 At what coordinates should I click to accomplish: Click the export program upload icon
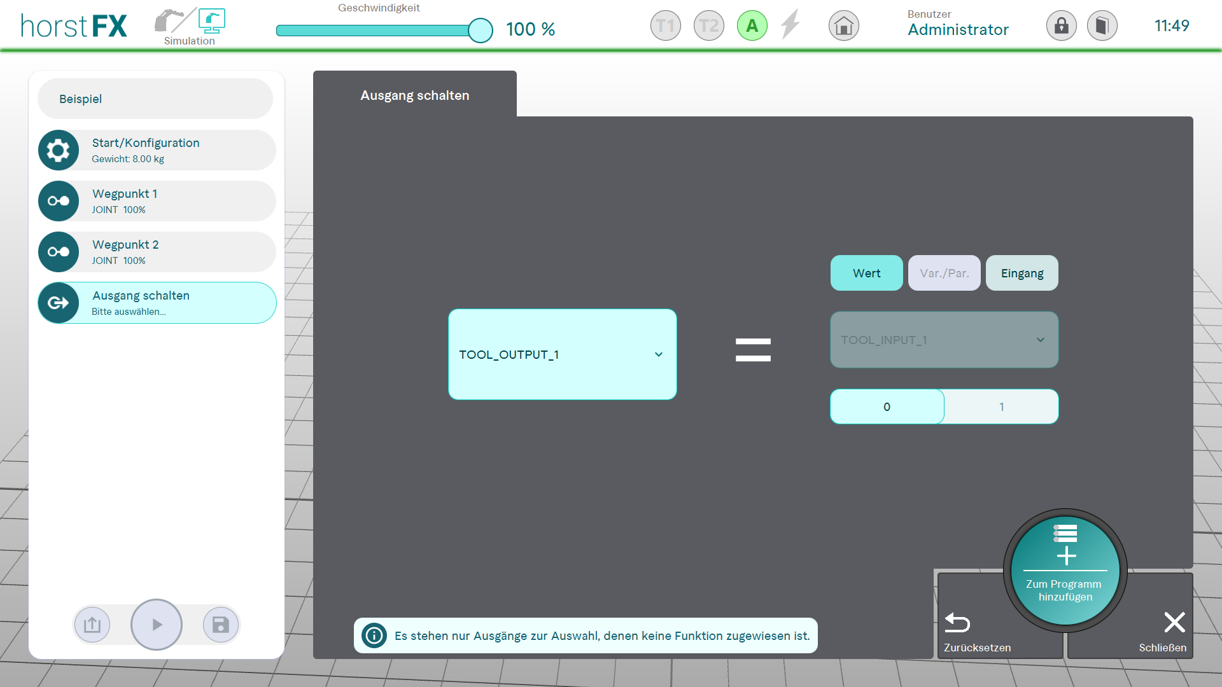[x=92, y=625]
